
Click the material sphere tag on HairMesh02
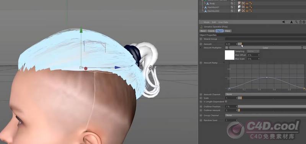(x=239, y=11)
